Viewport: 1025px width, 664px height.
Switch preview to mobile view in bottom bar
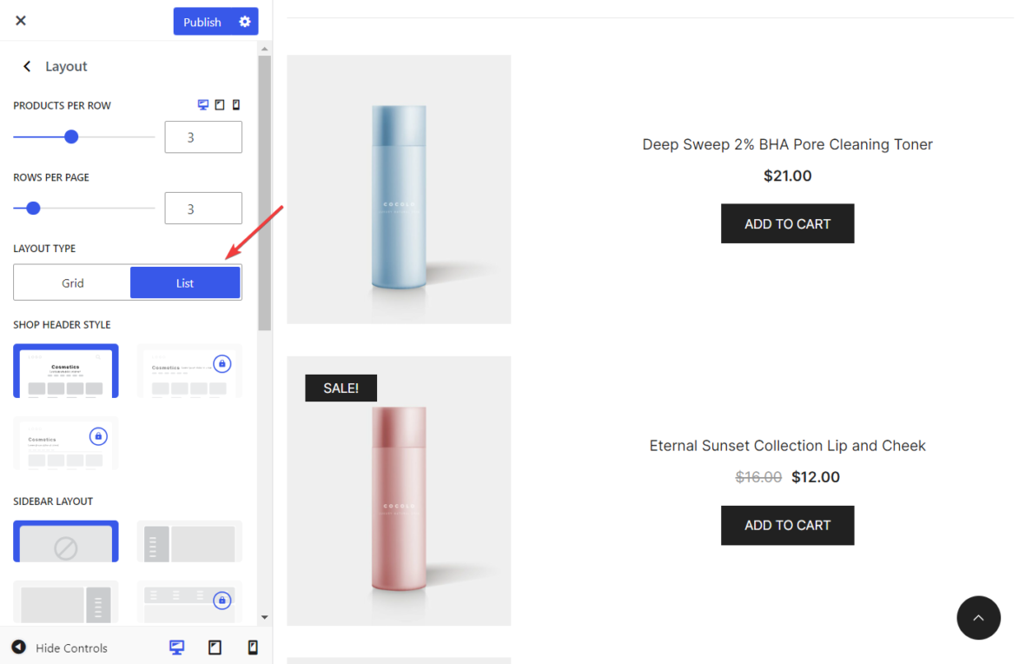(253, 647)
